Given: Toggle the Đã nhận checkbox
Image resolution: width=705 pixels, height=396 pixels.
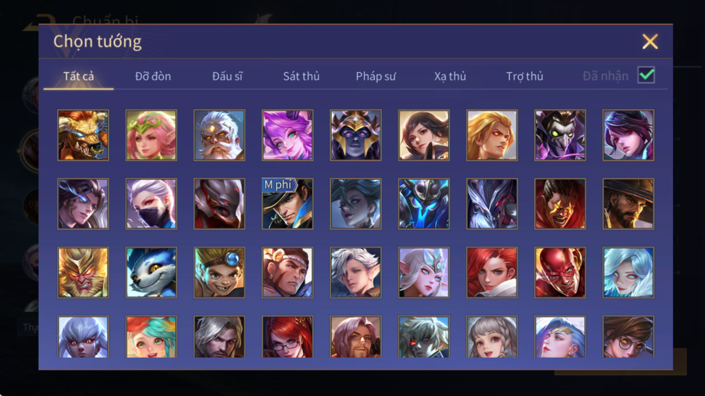Looking at the screenshot, I should [x=646, y=75].
